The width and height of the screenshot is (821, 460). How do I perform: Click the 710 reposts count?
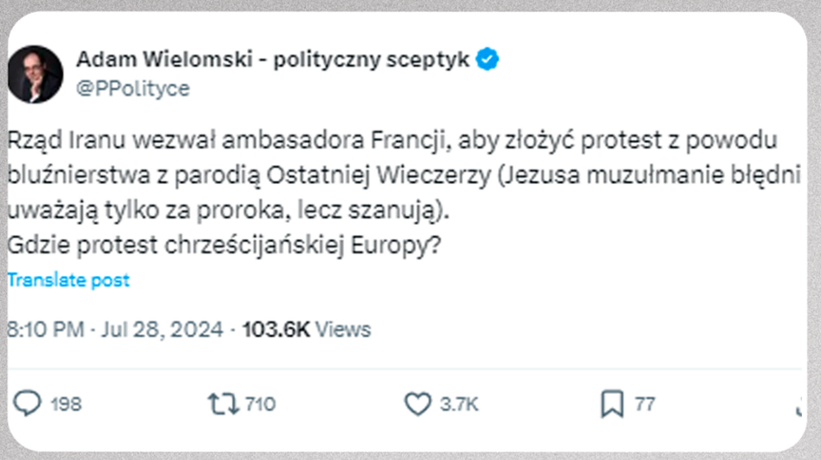(x=260, y=404)
